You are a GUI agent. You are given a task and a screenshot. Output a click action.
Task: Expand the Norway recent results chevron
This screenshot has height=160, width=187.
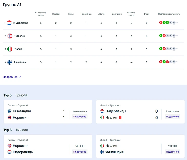click(177, 36)
